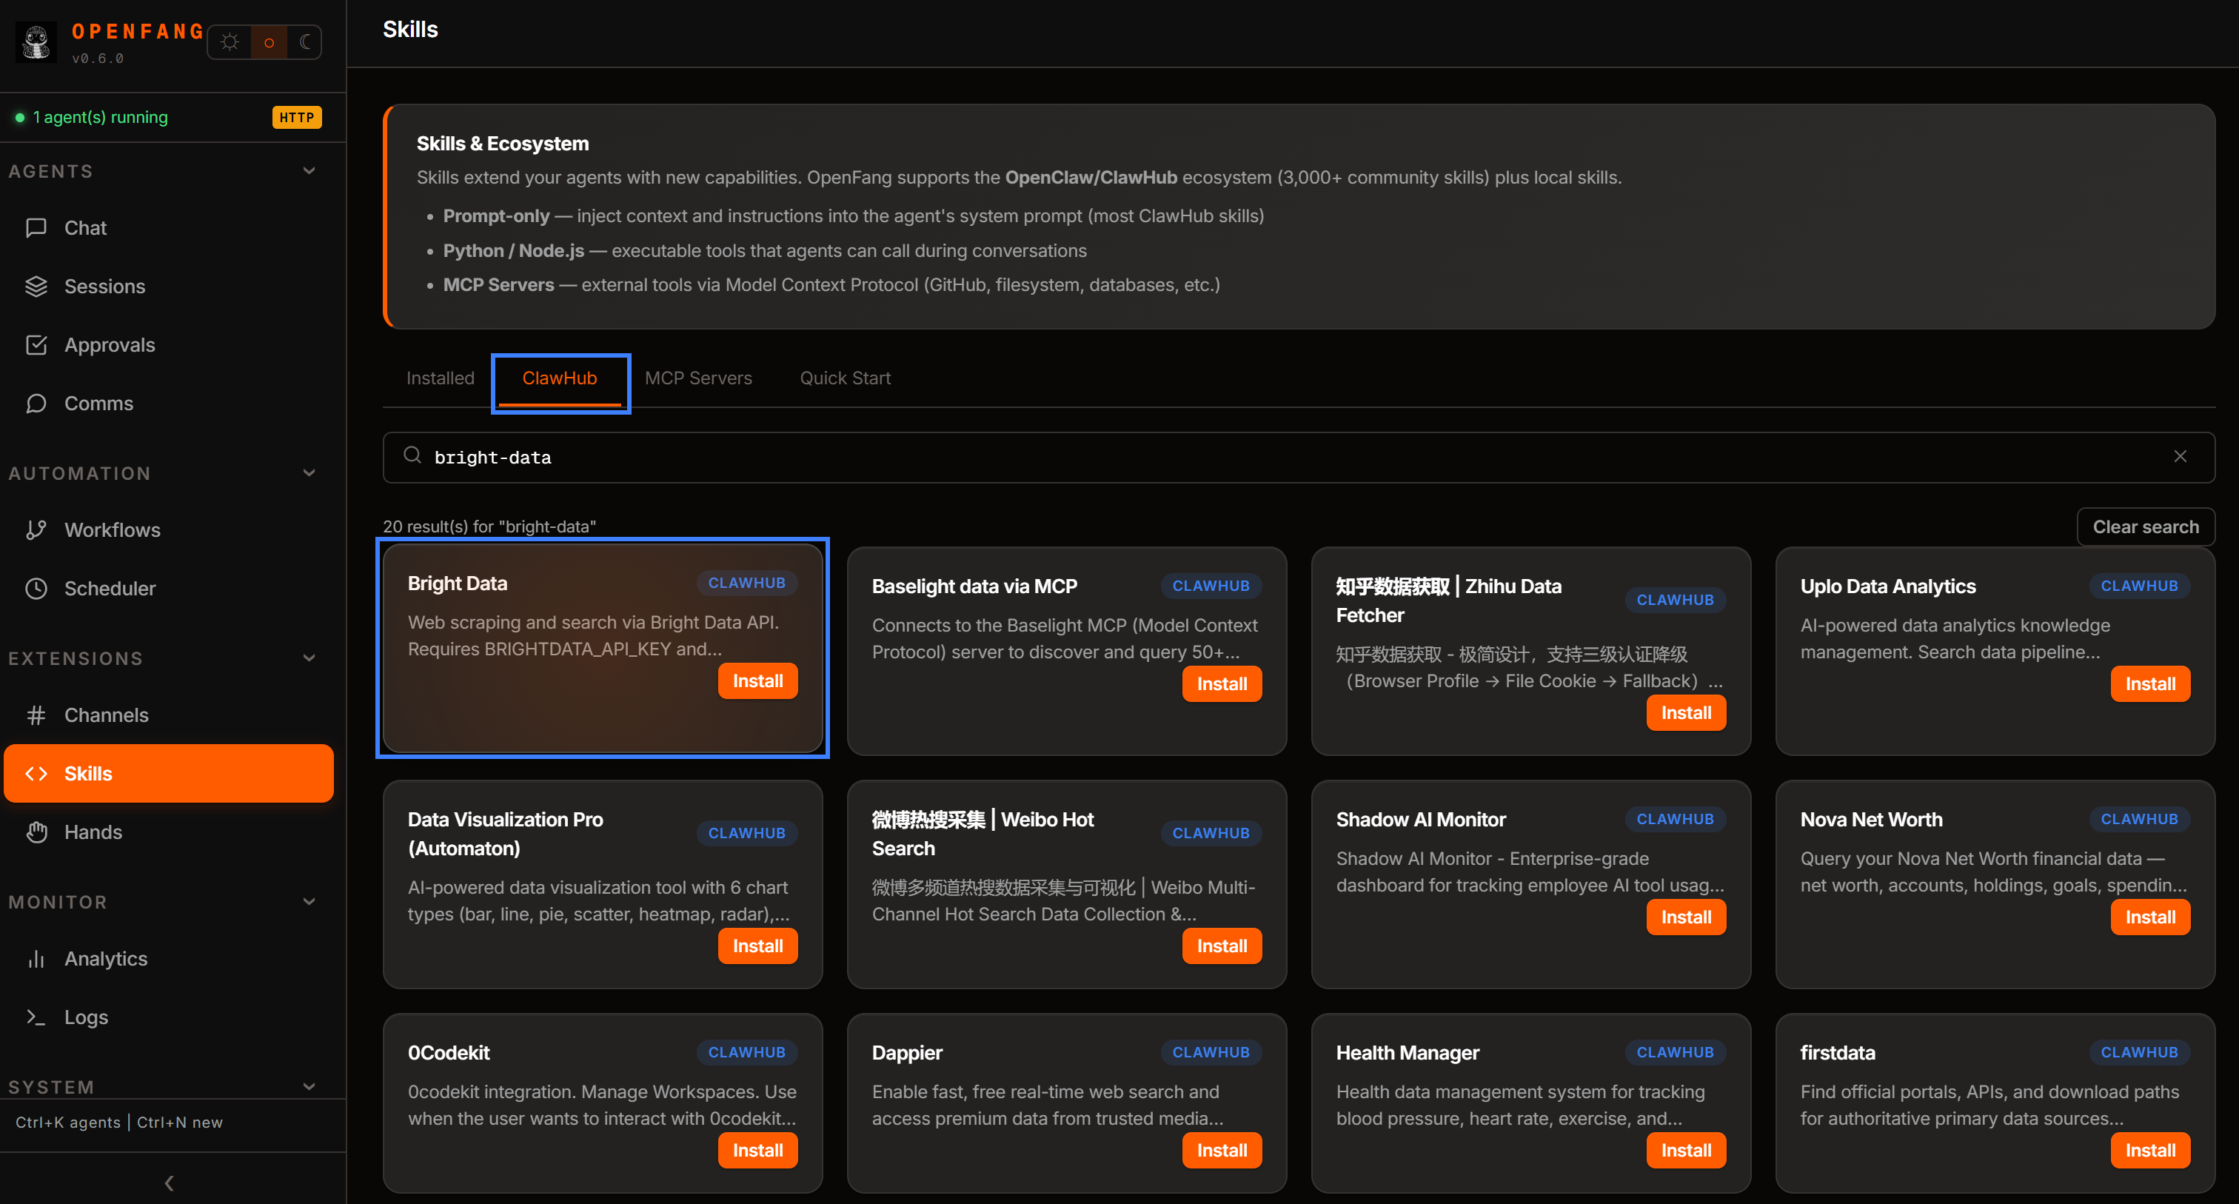
Task: Open the Scheduler
Action: (x=110, y=588)
